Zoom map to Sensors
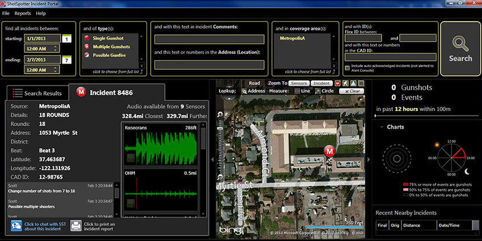The image size is (482, 241). click(x=299, y=83)
